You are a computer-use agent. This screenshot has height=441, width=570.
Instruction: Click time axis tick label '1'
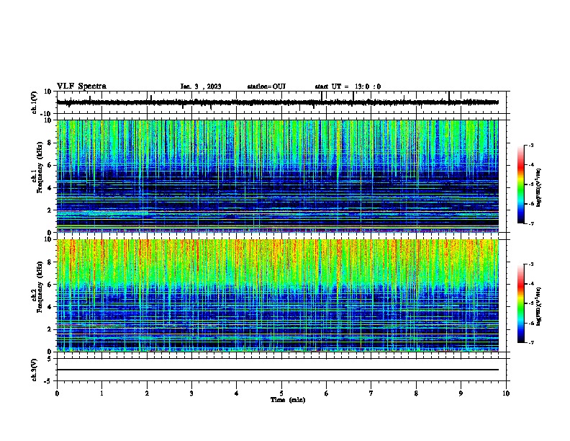pos(101,393)
